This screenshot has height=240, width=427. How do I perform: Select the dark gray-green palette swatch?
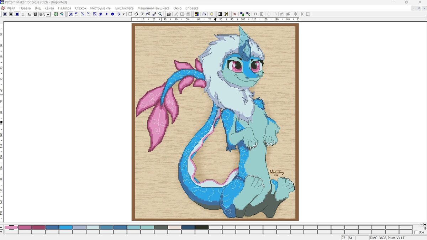click(161, 227)
